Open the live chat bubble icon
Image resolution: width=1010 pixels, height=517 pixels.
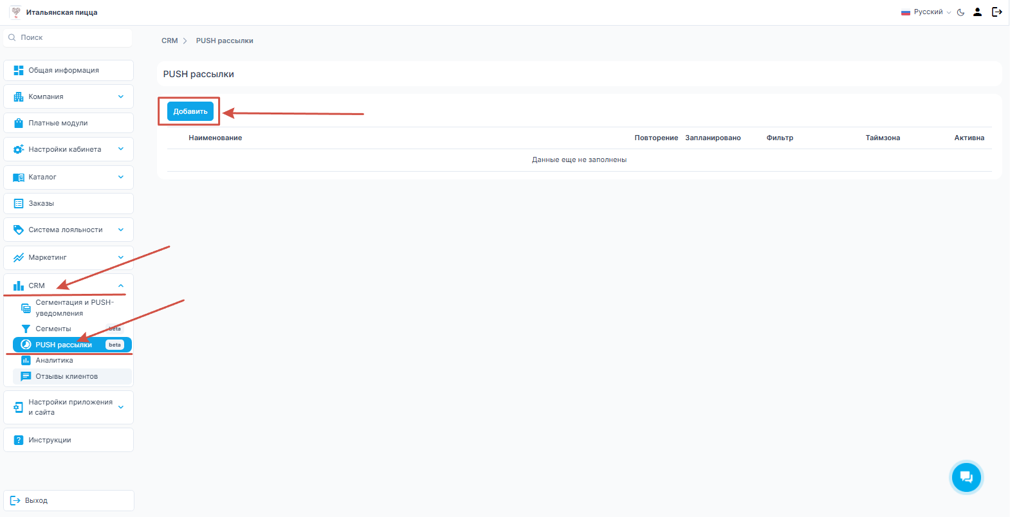click(966, 477)
